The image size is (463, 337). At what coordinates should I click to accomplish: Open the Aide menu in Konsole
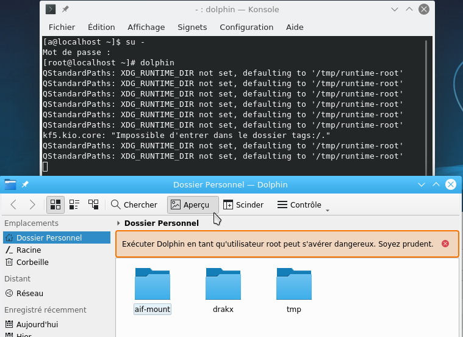tap(295, 27)
